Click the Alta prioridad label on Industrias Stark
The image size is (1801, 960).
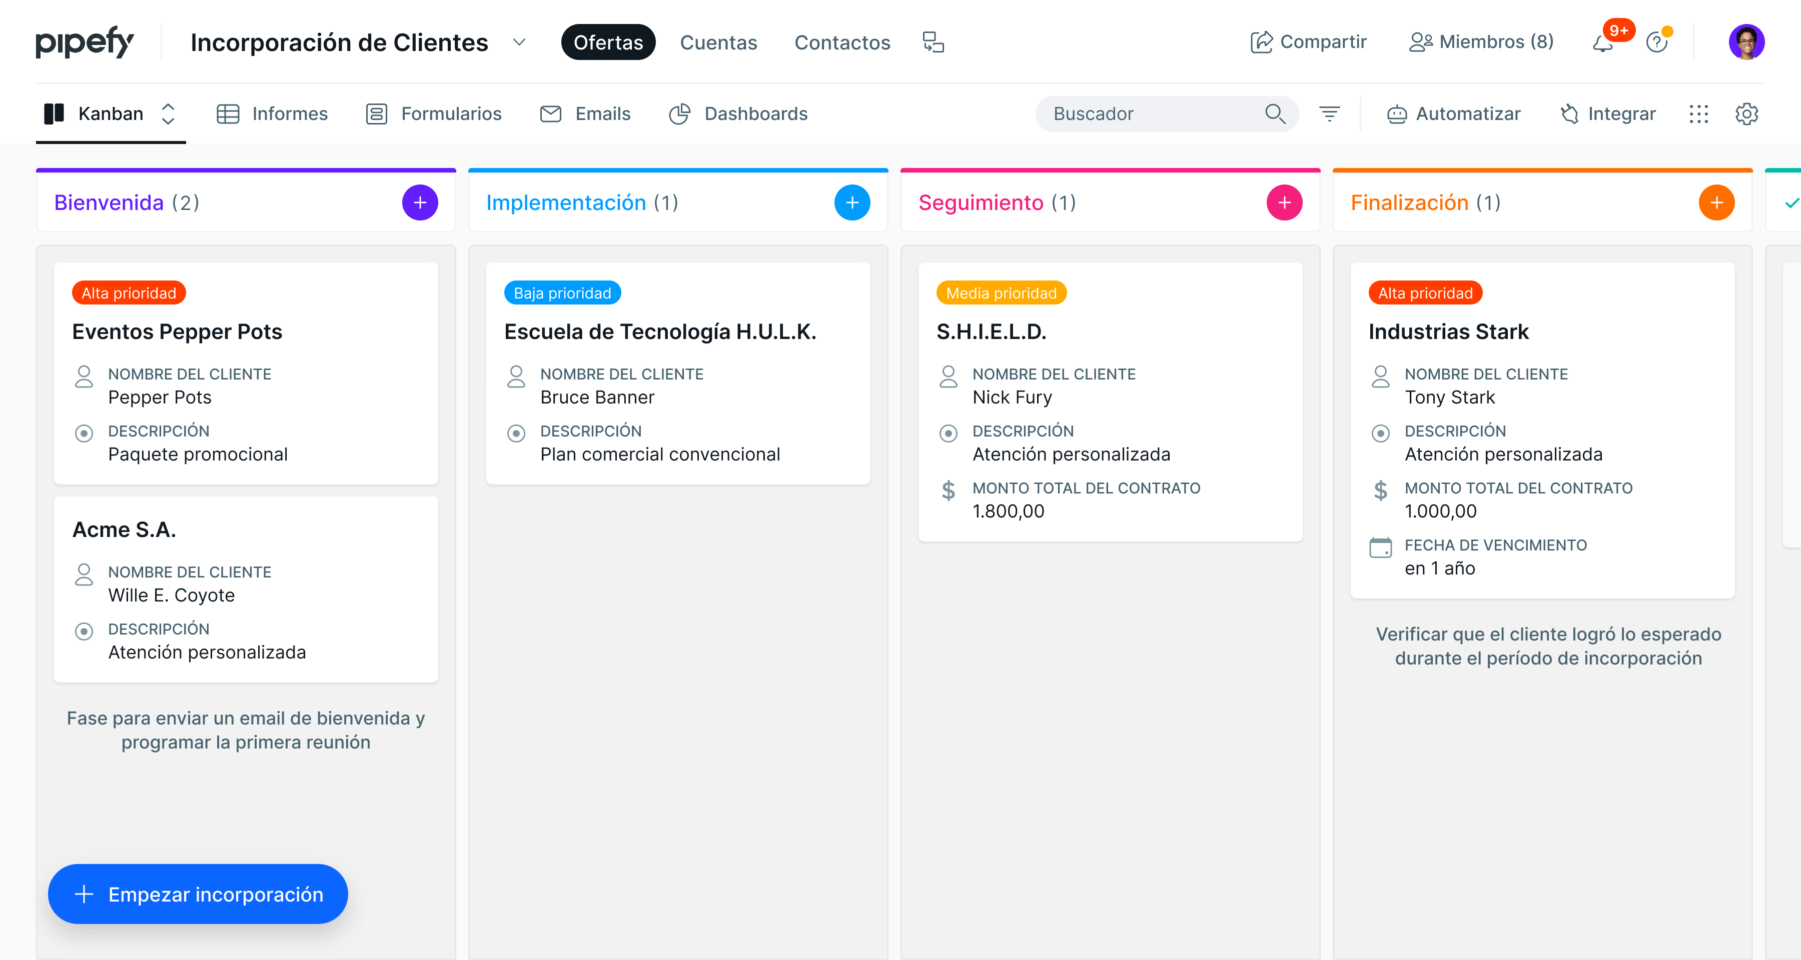1425,293
